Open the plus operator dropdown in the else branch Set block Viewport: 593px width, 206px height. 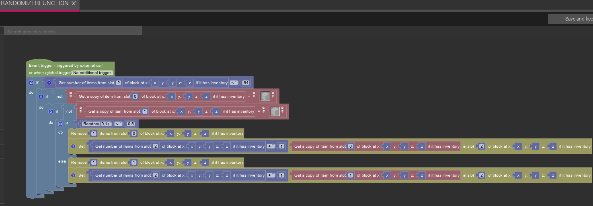pyautogui.click(x=271, y=175)
